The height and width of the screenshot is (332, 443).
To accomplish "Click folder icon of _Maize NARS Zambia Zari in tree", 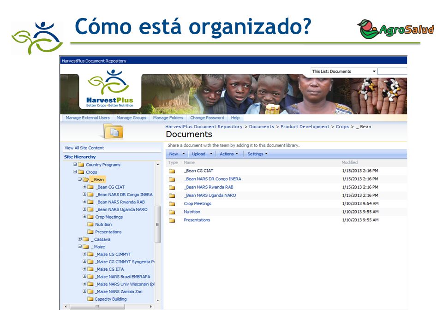I will 90,291.
